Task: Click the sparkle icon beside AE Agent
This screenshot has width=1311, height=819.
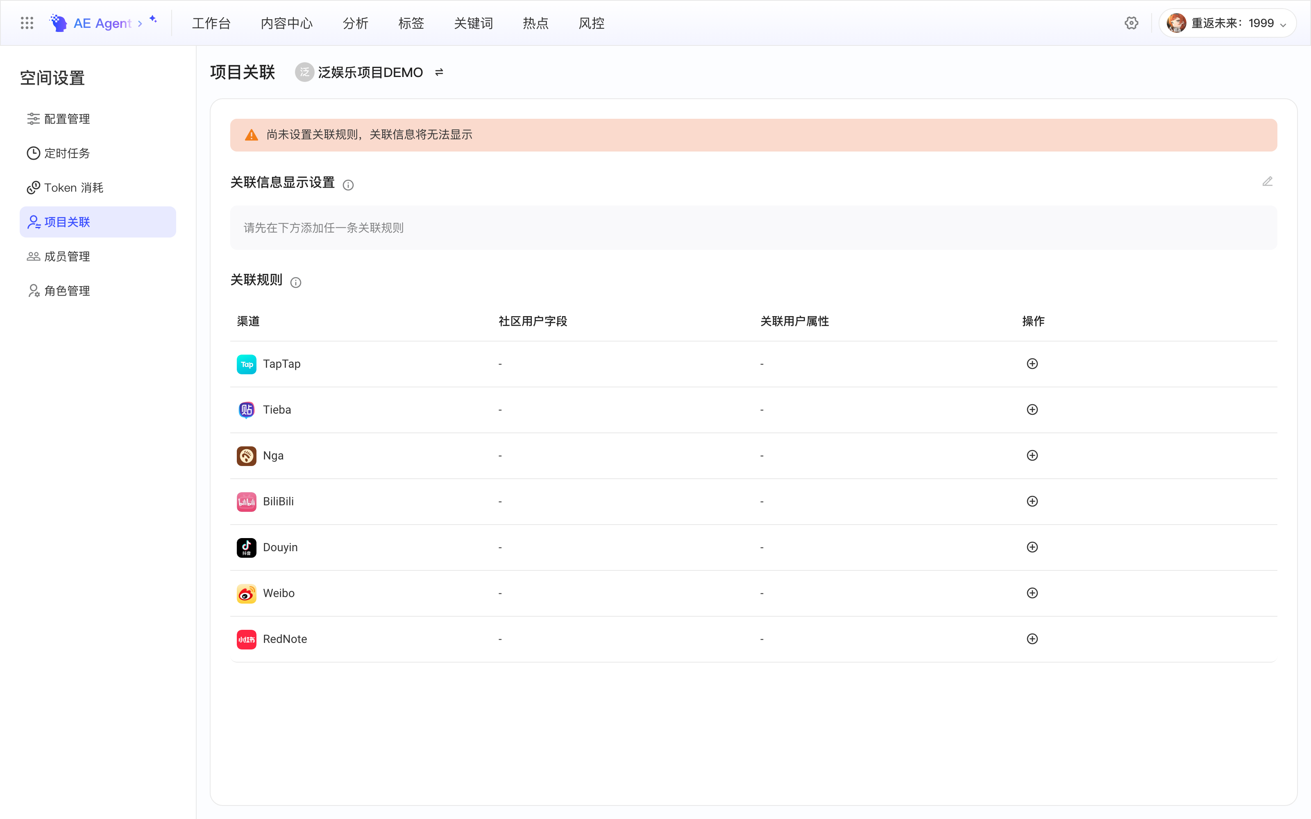Action: coord(153,19)
